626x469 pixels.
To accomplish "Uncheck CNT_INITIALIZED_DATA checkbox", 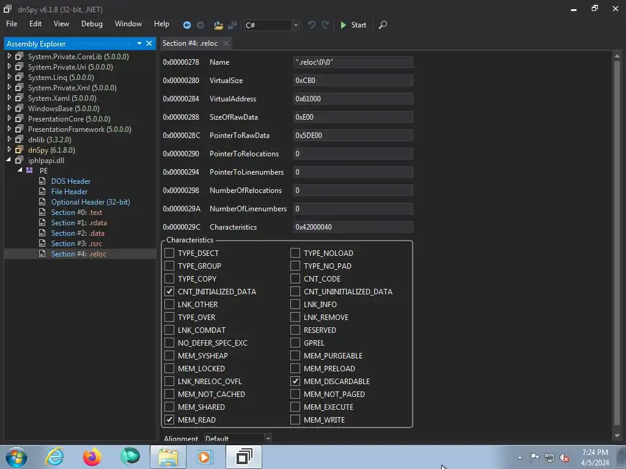I will tap(169, 291).
